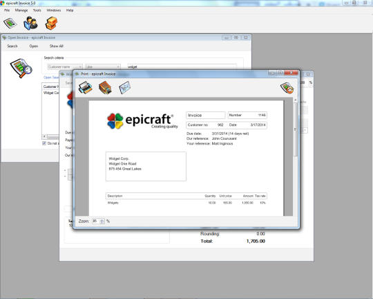Click the email envelope icon in Print window
This screenshot has height=299, width=373.
point(124,87)
